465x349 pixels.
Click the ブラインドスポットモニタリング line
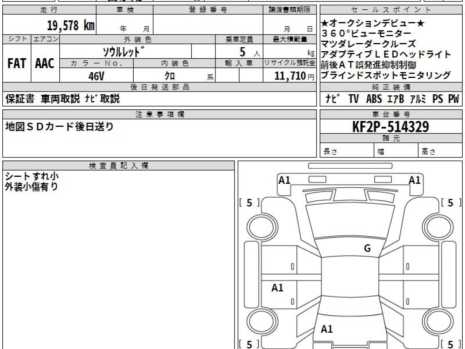click(x=386, y=75)
